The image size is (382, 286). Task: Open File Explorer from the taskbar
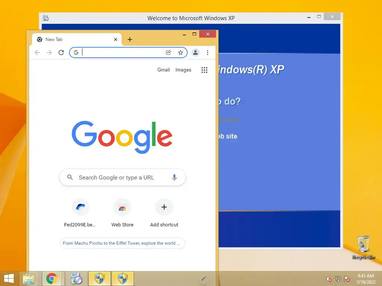pyautogui.click(x=29, y=279)
